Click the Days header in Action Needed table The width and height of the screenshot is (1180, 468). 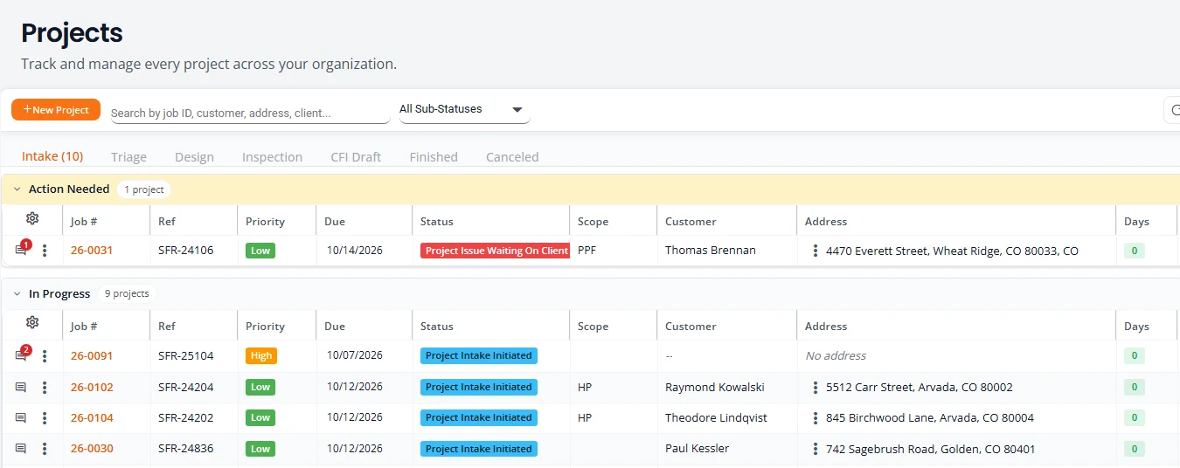tap(1136, 222)
